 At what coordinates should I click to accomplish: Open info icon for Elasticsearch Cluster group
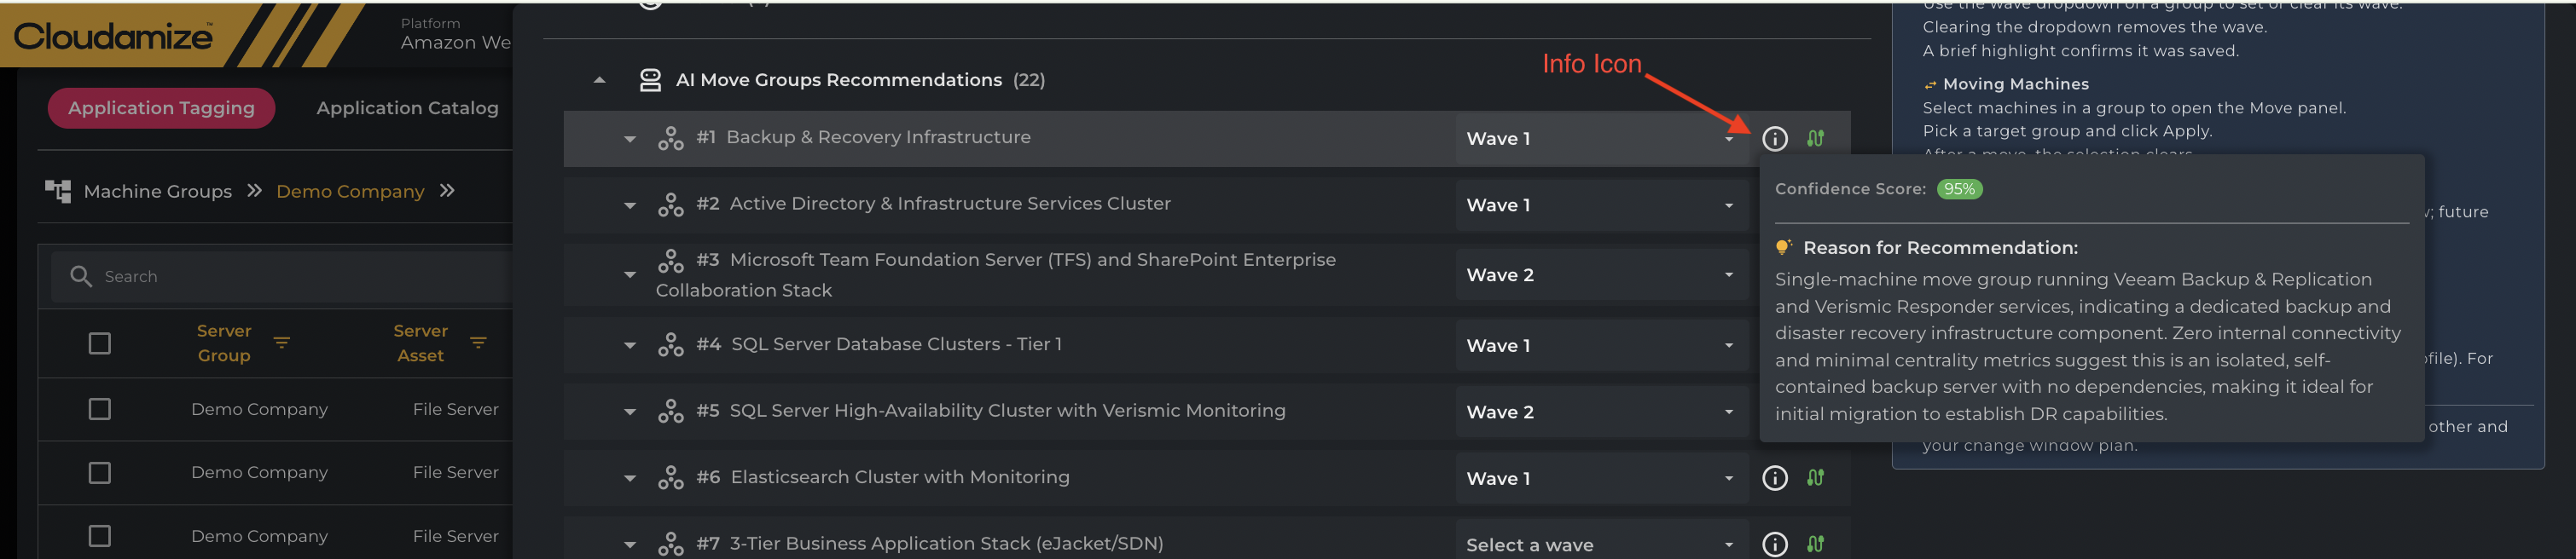[x=1774, y=478]
